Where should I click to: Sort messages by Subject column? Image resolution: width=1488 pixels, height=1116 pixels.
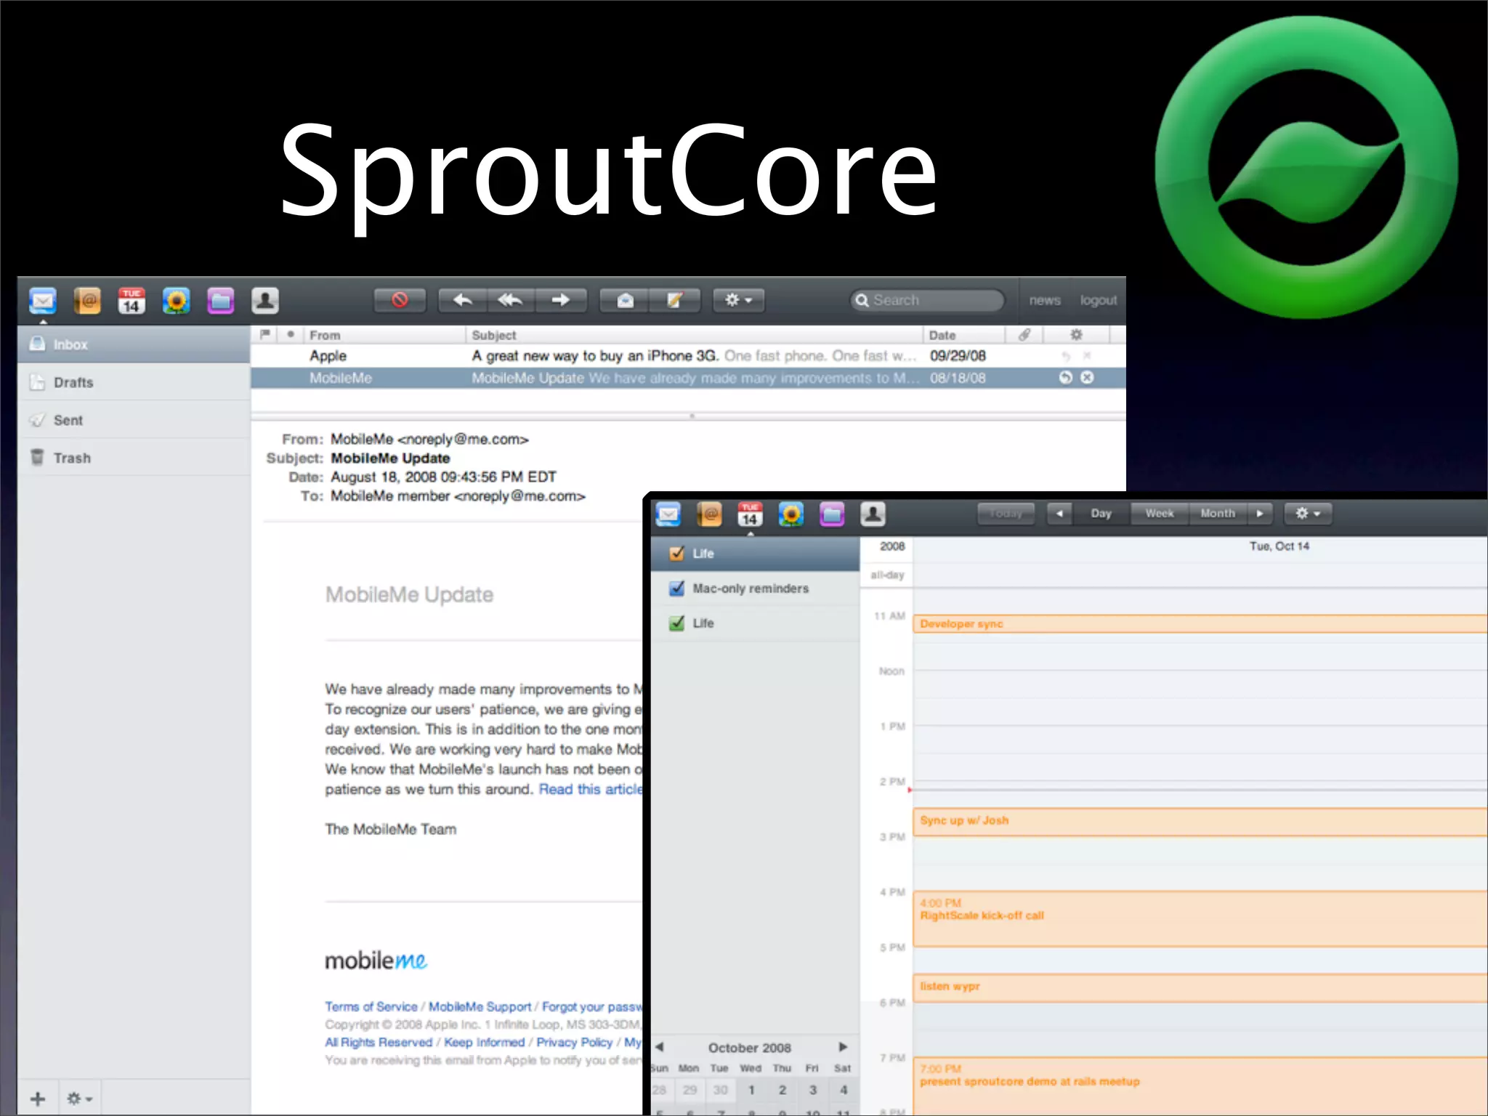click(x=694, y=335)
